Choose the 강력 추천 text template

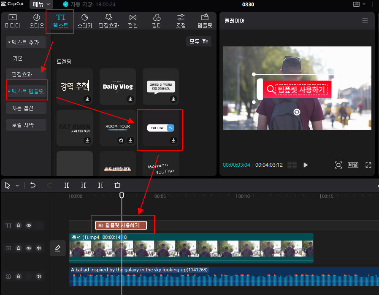click(x=75, y=86)
